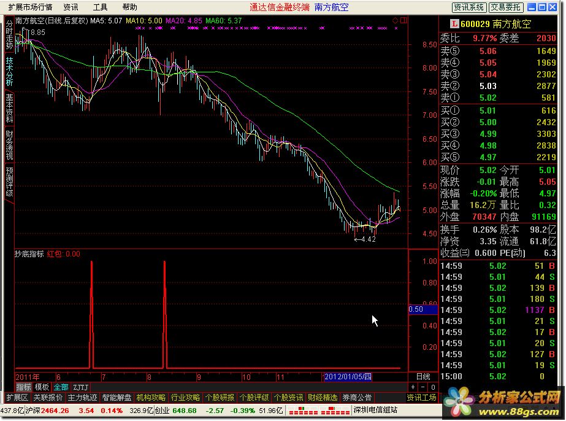The height and width of the screenshot is (421, 566).
Task: Click the 资讯系统 button
Action: pos(469,7)
